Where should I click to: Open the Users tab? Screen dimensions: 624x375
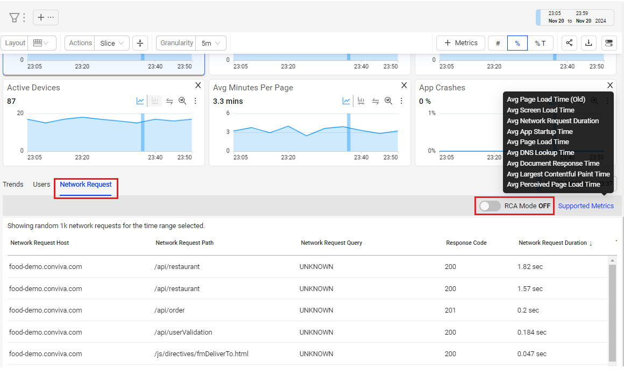pos(41,185)
